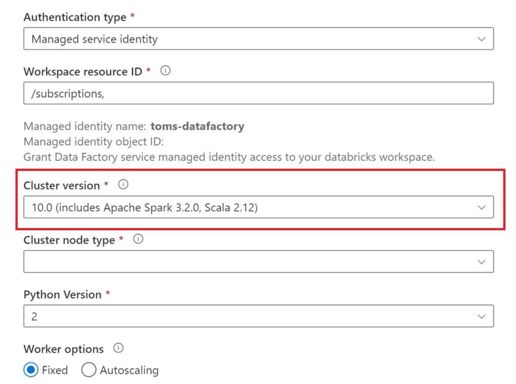Click the chevron arrow in Python Version field

(481, 316)
